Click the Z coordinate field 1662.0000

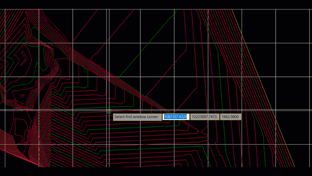pos(231,117)
